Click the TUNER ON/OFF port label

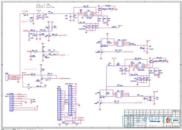129,52
